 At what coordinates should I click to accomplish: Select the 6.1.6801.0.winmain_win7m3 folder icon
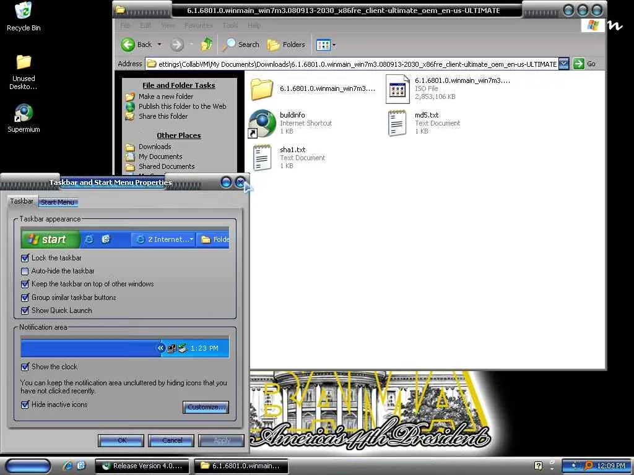click(x=262, y=89)
